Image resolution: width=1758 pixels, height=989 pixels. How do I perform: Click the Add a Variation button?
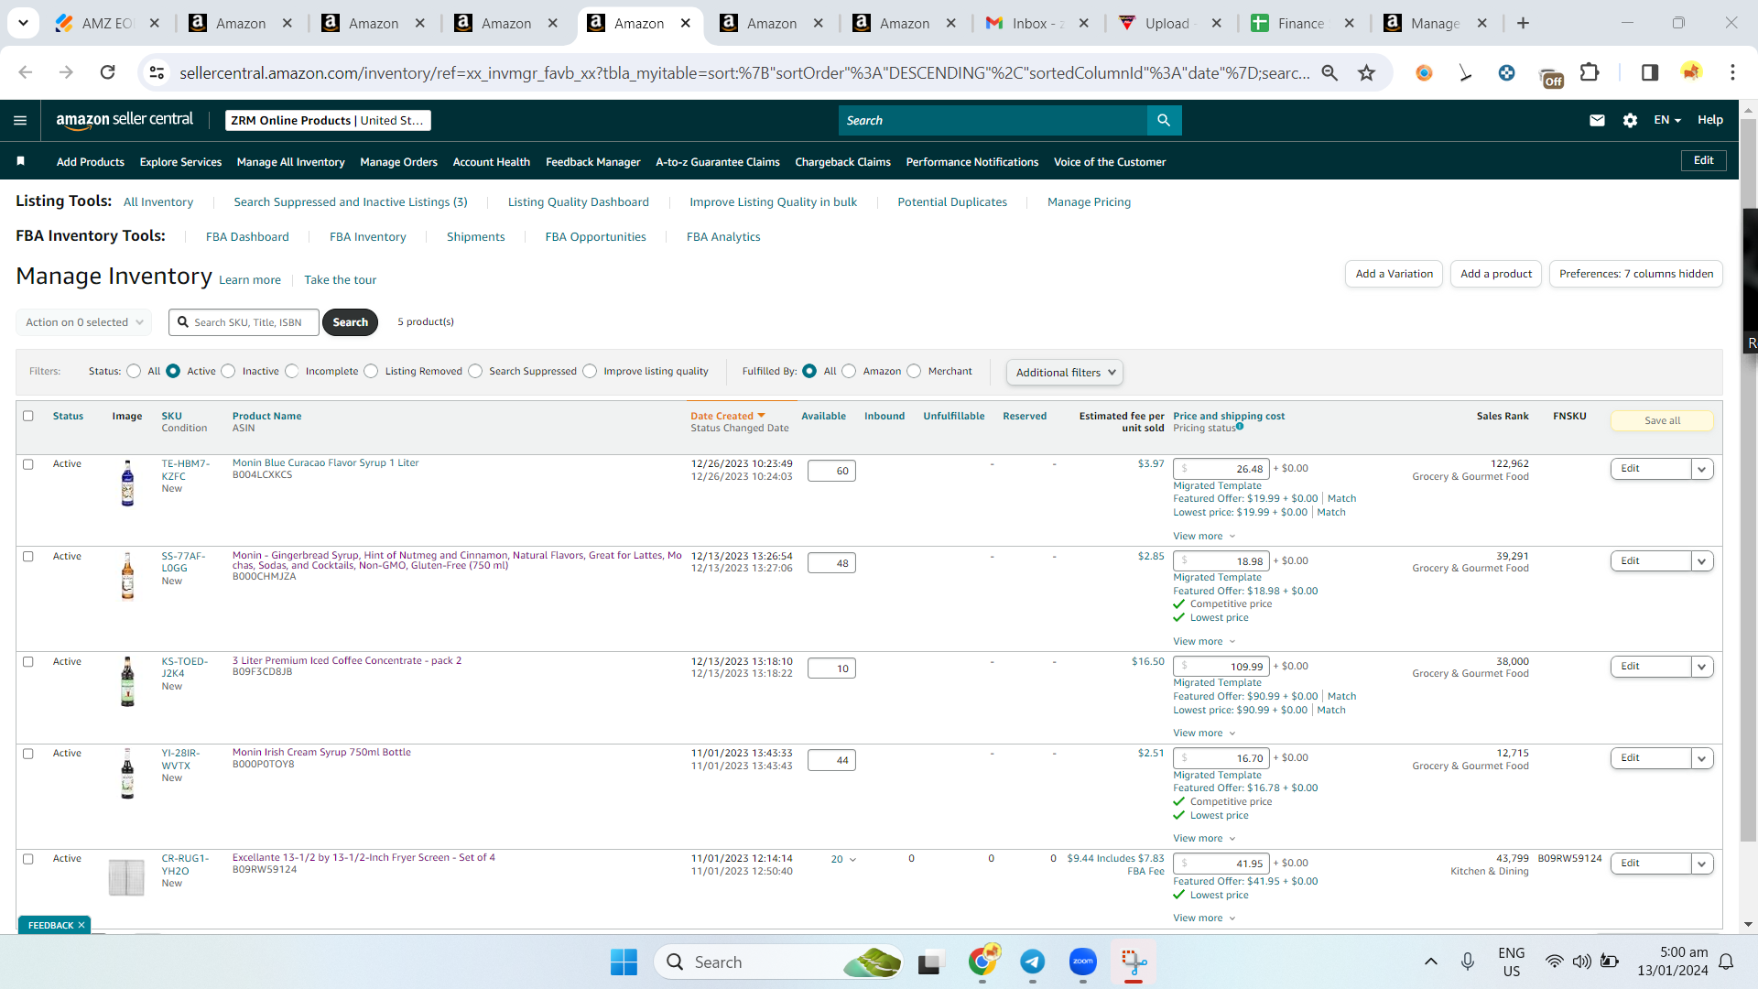pos(1394,274)
